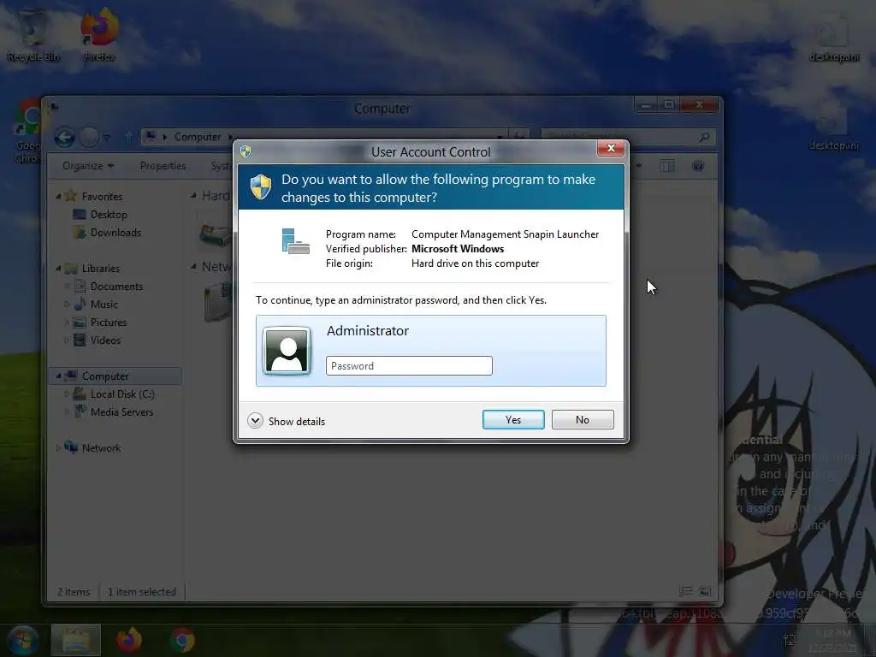Expand the Network tree node
Screen dimensions: 876x657
[58, 448]
